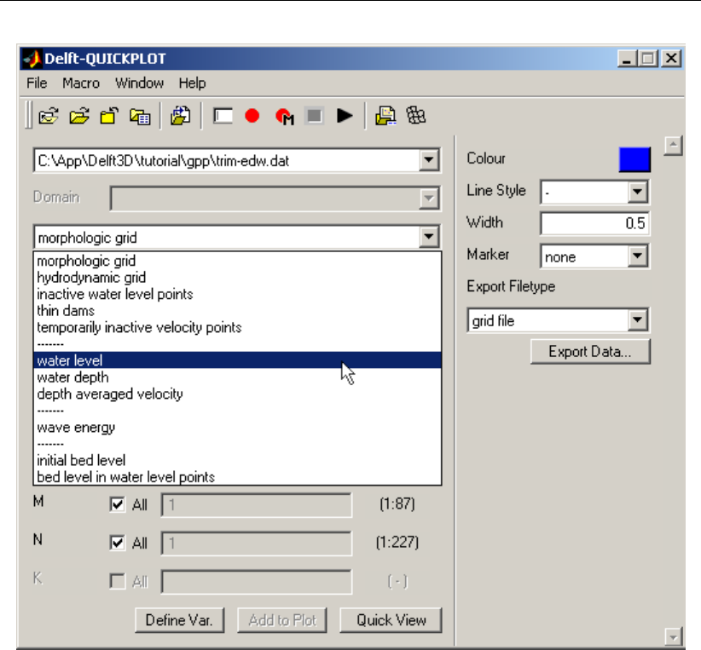Toggle the N All checkbox
This screenshot has height=650, width=701.
[x=117, y=544]
